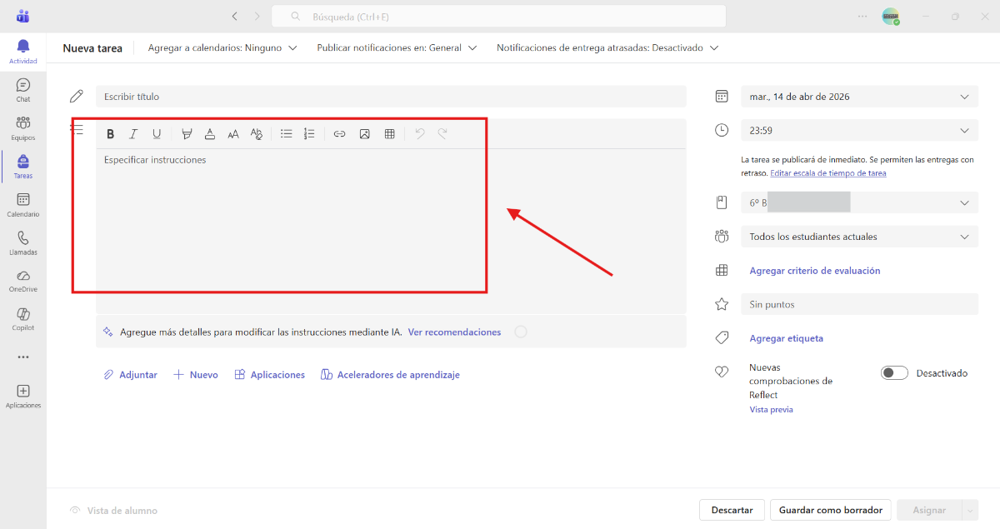Go to Equipos in the sidebar

[23, 128]
